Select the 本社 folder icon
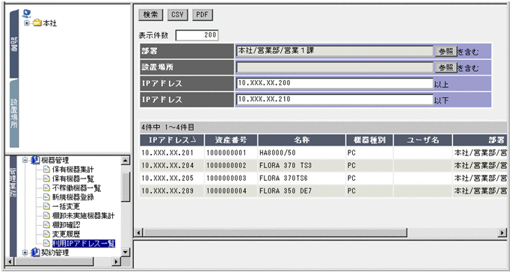Screen dimensions: 512x275 click(x=37, y=23)
